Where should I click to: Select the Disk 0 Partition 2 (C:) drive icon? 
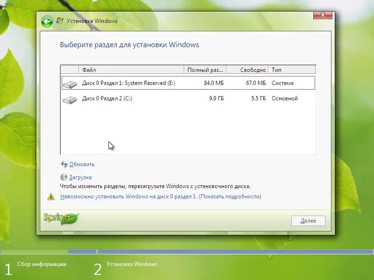70,100
